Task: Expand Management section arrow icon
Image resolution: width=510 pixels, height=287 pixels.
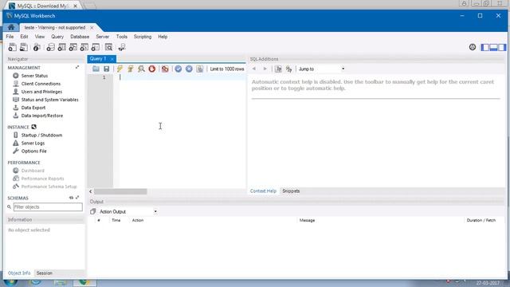Action: coord(77,67)
